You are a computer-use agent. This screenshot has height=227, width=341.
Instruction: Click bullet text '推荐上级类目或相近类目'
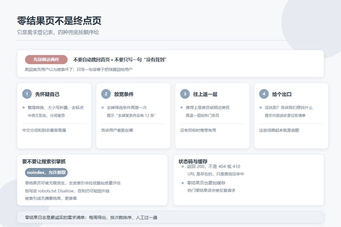(207, 108)
